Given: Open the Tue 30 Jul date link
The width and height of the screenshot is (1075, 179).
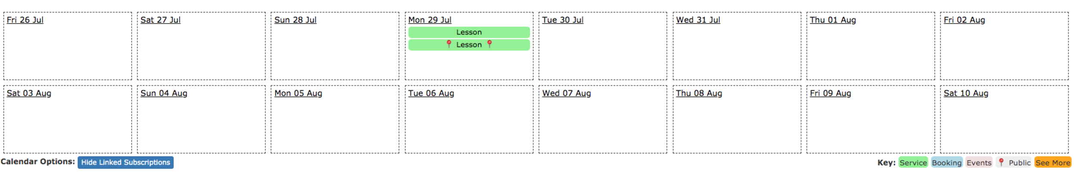Looking at the screenshot, I should (562, 20).
